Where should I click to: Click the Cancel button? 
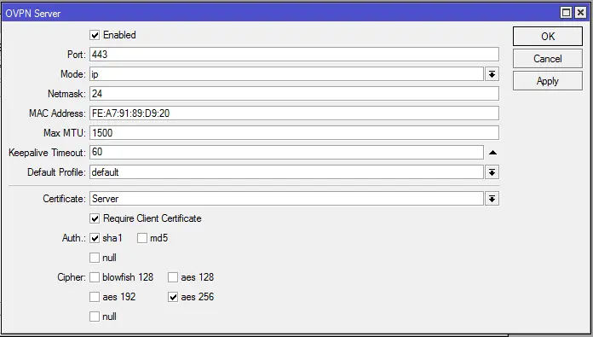tap(548, 59)
